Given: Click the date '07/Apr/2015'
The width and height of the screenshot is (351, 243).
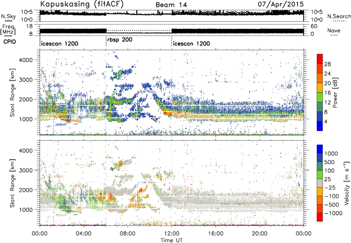Looking at the screenshot, I should click(x=281, y=4).
